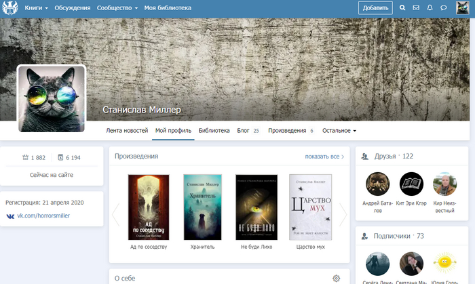Screen dimensions: 475x284
Task: Open Моя библиотека in top menu
Action: tap(168, 8)
